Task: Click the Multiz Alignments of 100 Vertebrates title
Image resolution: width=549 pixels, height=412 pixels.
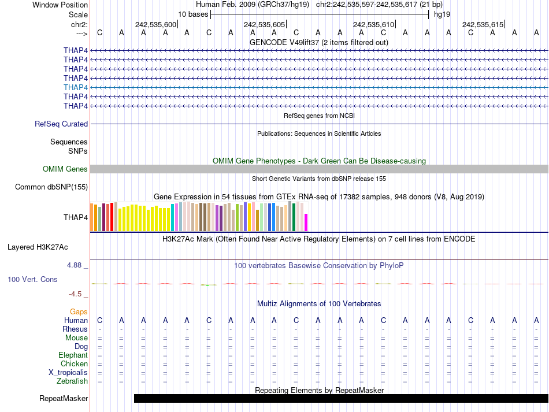Action: [x=318, y=303]
